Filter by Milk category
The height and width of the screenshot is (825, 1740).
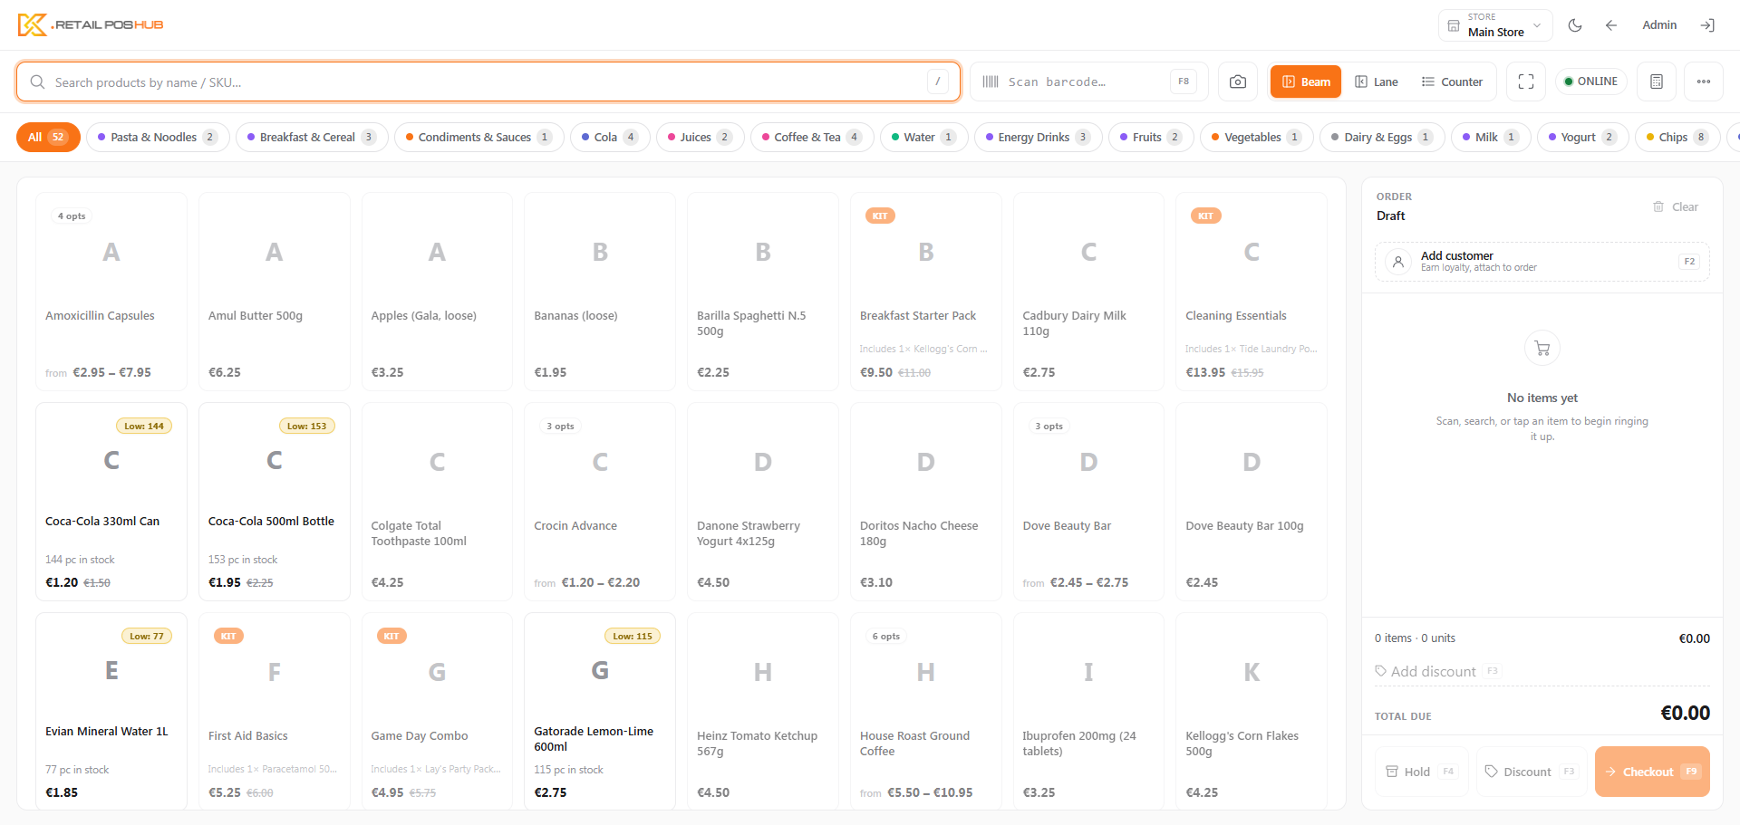tap(1491, 137)
